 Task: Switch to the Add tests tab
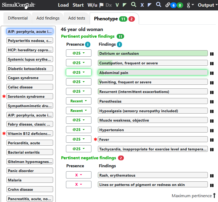pos(77,18)
